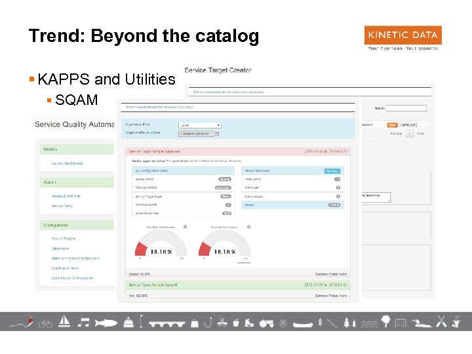Select the Configuration section header in the sidebar
This screenshot has width=472, height=354.
(x=77, y=225)
